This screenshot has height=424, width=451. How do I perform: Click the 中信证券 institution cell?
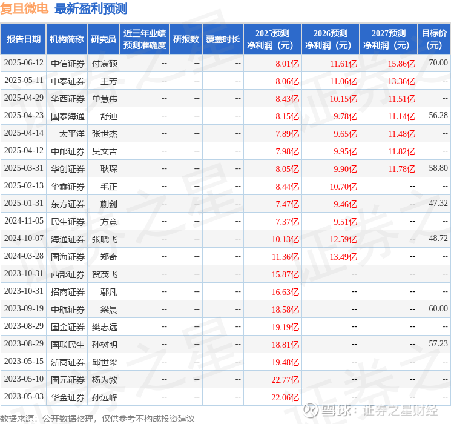pyautogui.click(x=68, y=64)
